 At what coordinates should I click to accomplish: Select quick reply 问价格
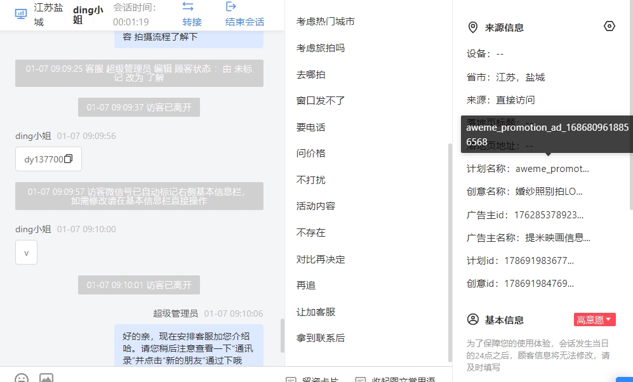pyautogui.click(x=311, y=154)
